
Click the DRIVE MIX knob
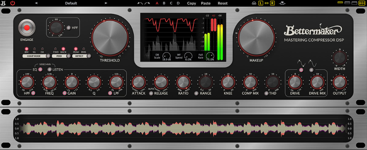click(x=317, y=82)
